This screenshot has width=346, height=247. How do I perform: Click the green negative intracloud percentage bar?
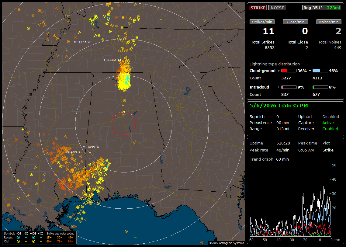click(x=320, y=87)
